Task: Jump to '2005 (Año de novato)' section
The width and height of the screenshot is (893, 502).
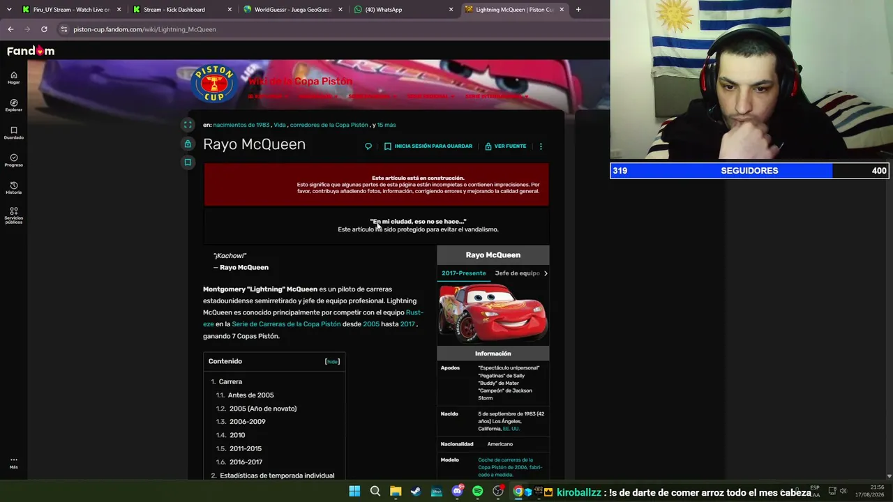Action: pyautogui.click(x=263, y=409)
